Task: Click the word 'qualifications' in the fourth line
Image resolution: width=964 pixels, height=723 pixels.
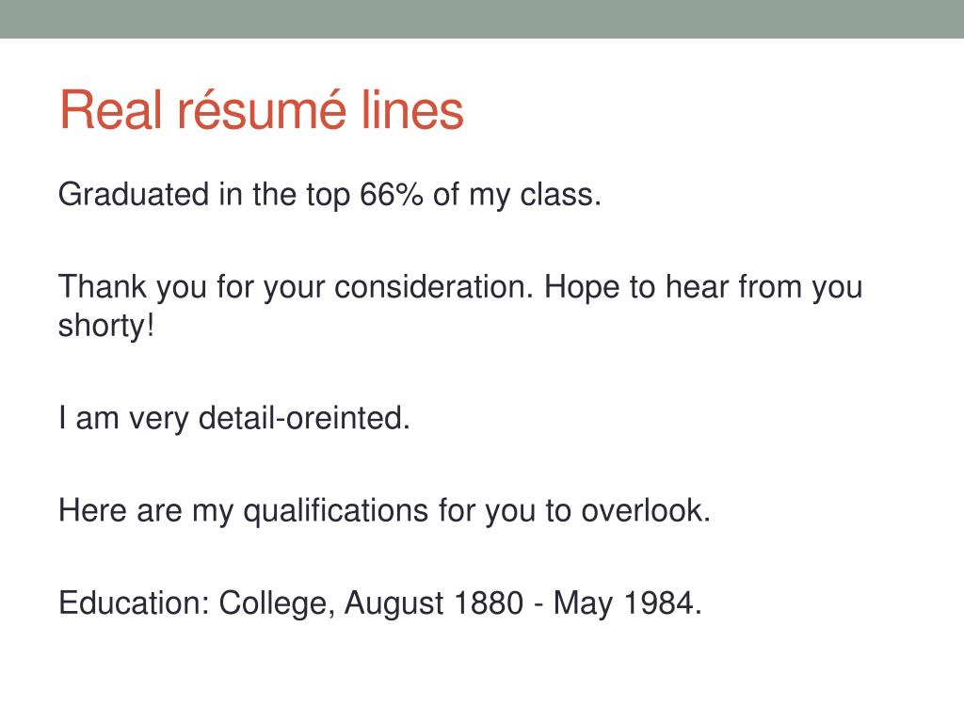Action: click(x=336, y=511)
